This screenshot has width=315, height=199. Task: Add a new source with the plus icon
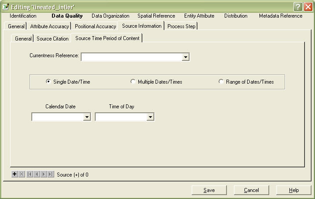[15, 174]
